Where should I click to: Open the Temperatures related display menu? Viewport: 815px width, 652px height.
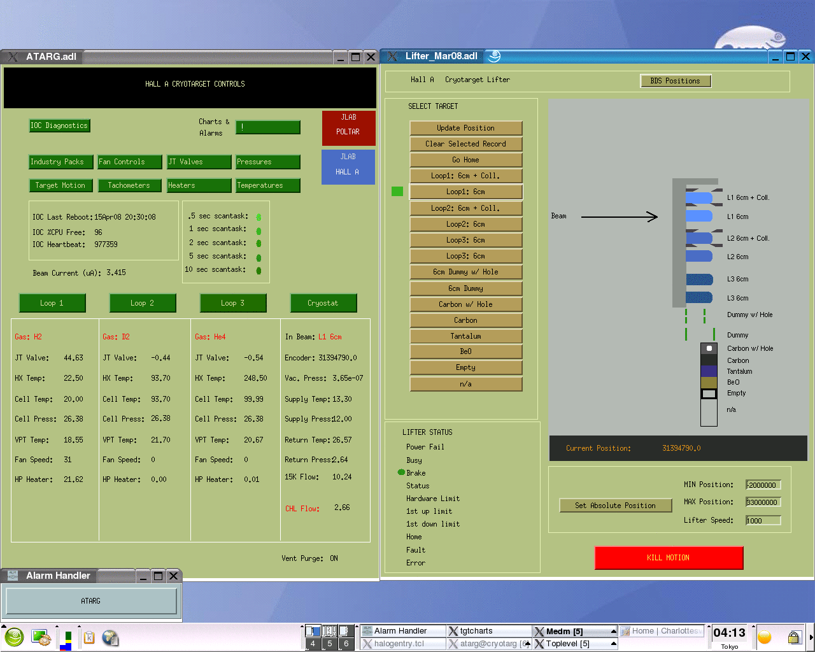coord(268,185)
